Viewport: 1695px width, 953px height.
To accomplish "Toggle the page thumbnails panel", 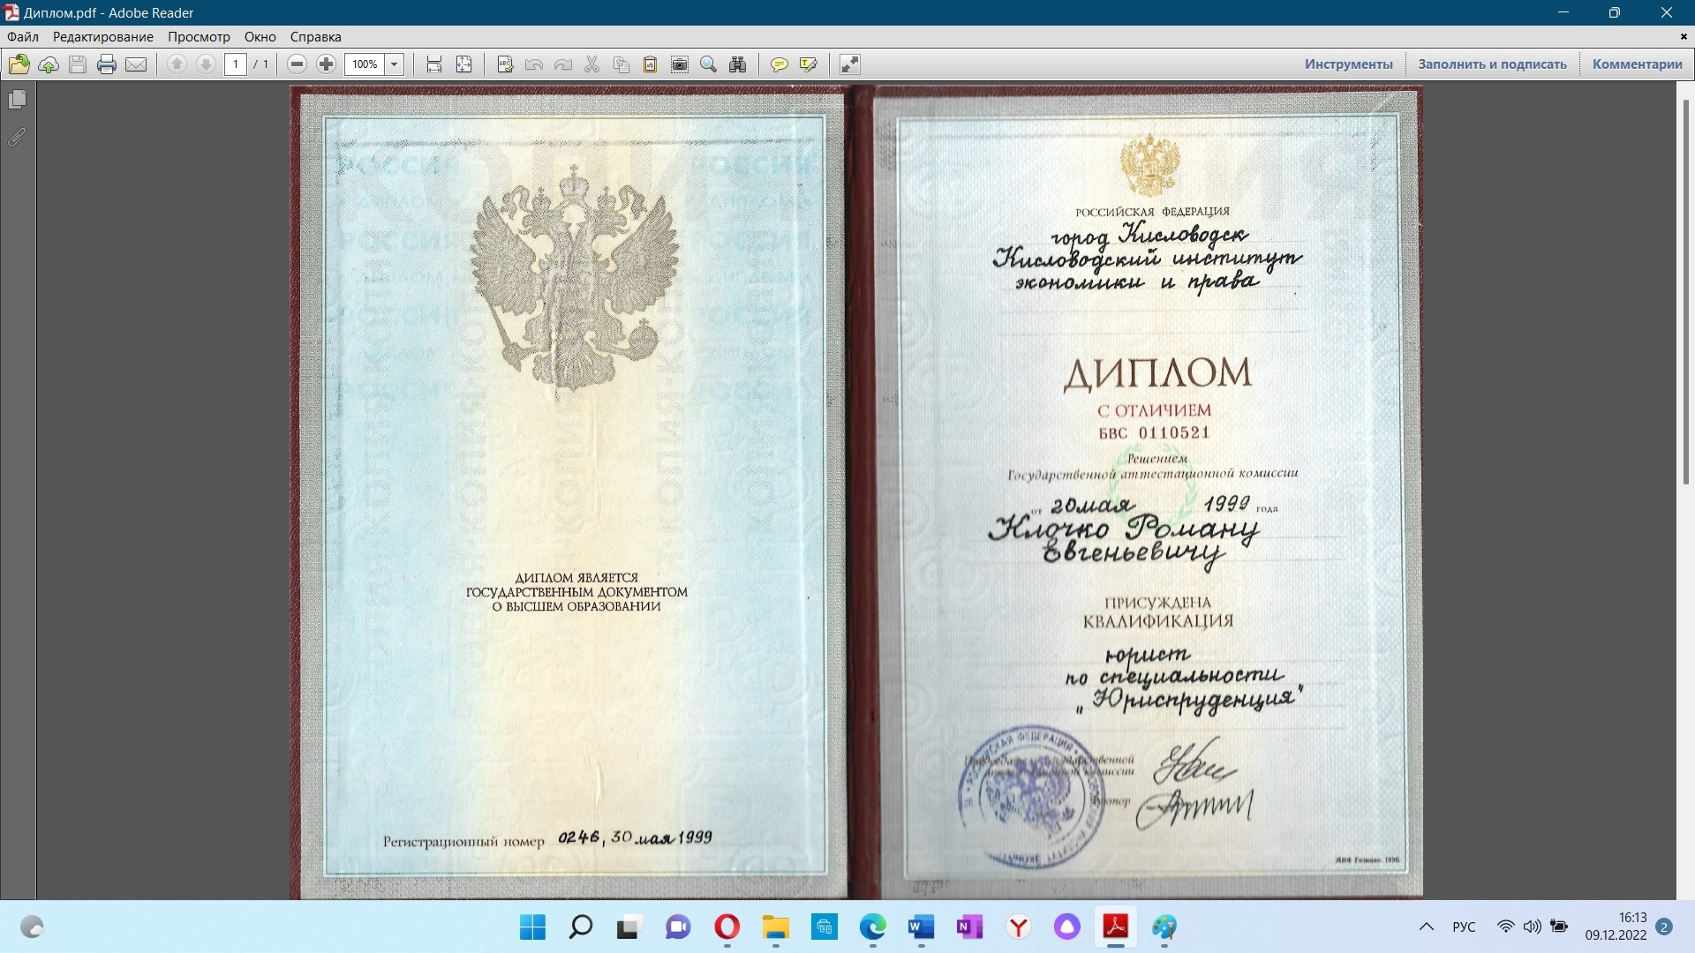I will coord(17,100).
